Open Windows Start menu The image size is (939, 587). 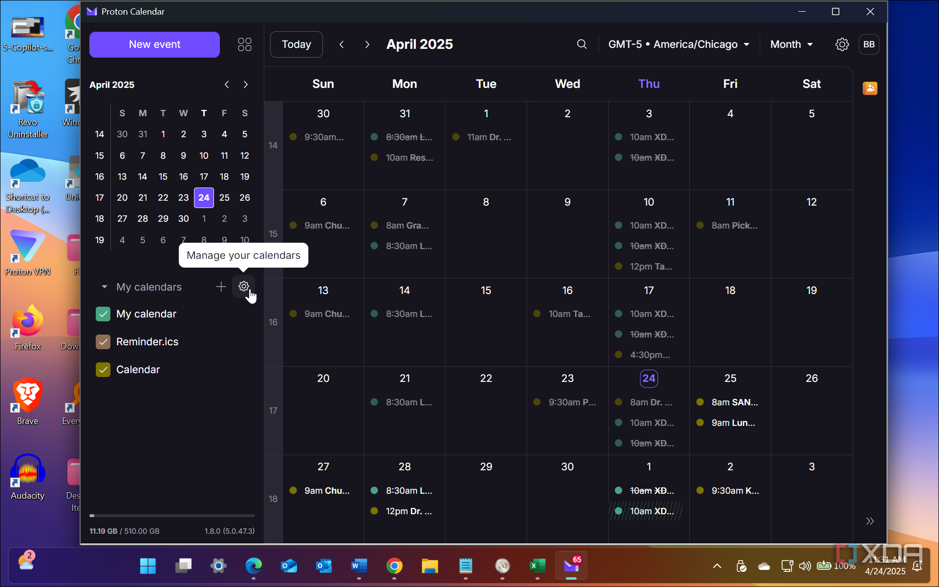click(x=148, y=566)
